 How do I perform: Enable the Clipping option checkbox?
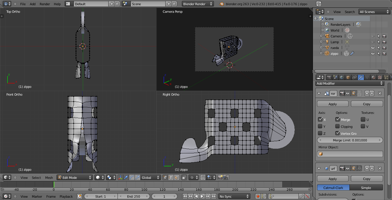(x=338, y=126)
